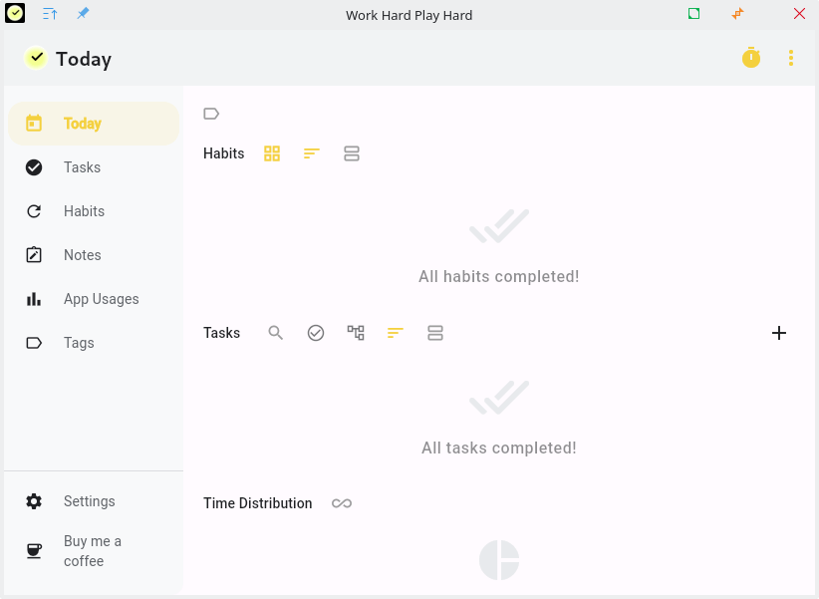Switch habits to grid view
The image size is (819, 599).
(x=272, y=153)
